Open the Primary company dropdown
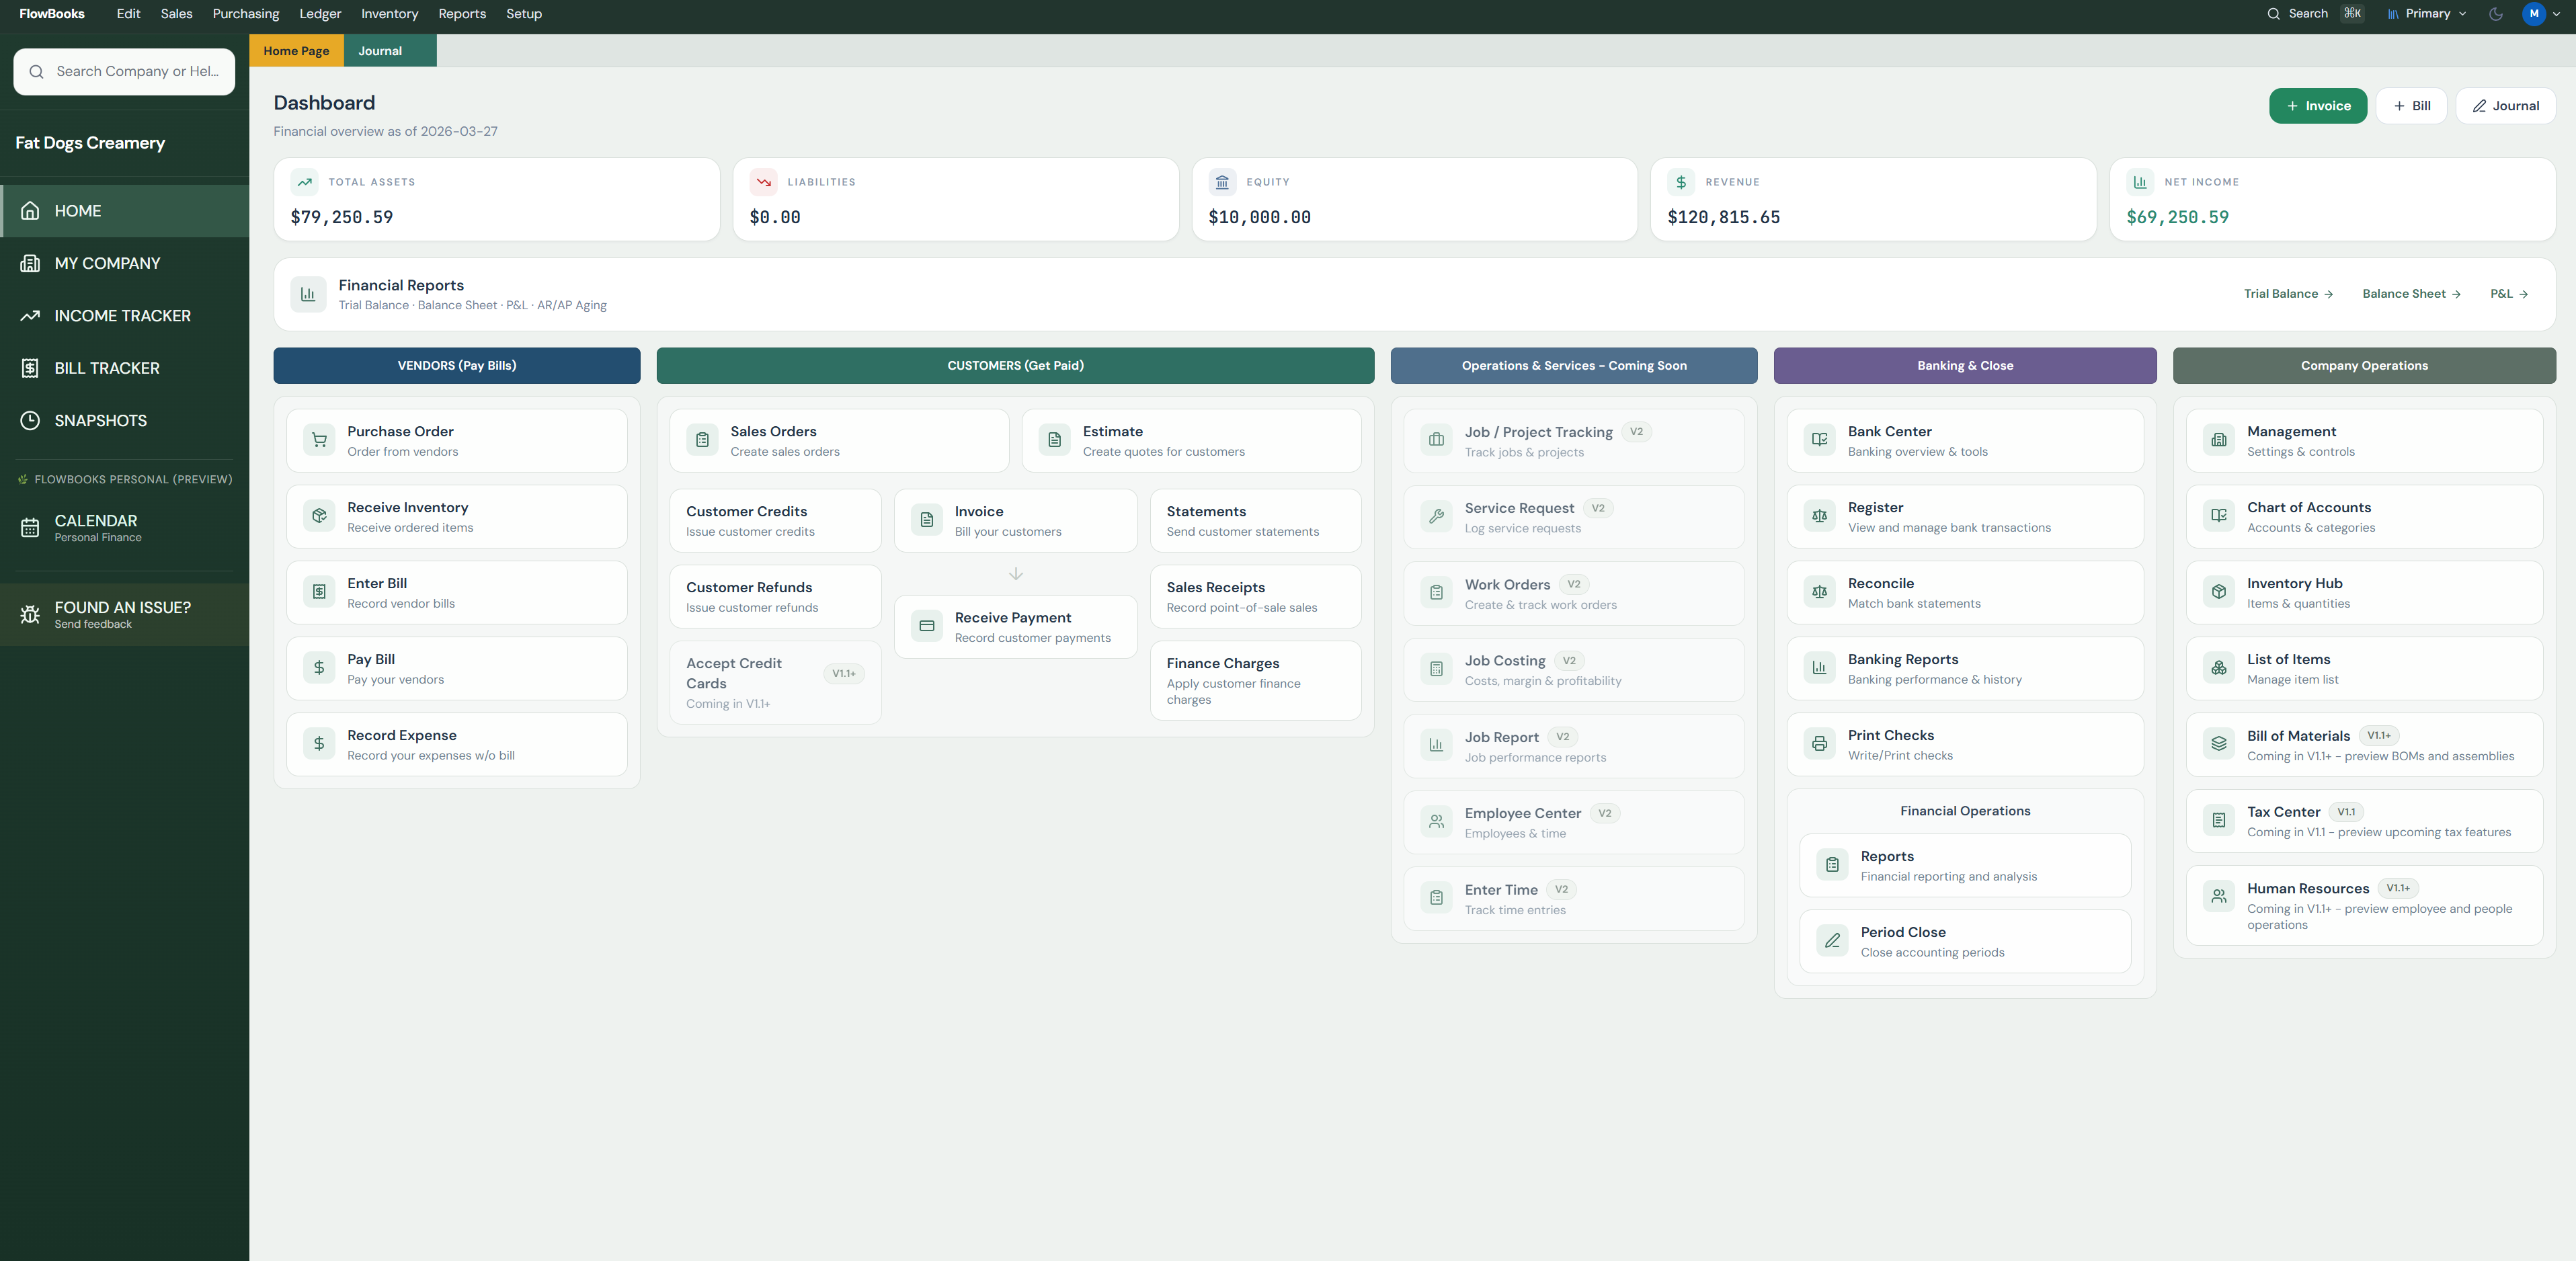 (x=2424, y=13)
